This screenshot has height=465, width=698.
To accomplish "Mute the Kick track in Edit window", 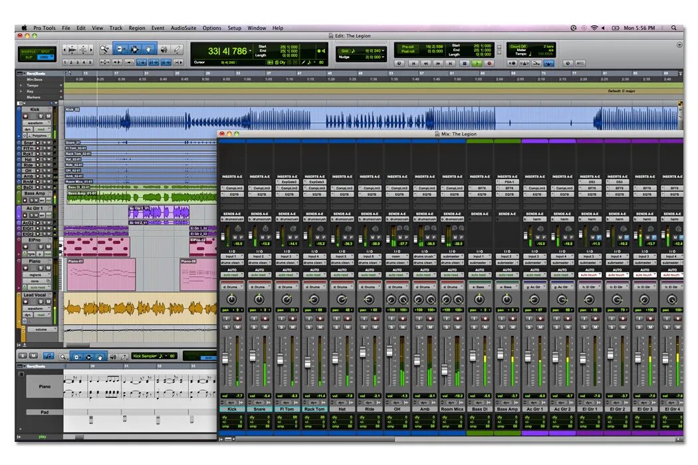I will point(49,116).
